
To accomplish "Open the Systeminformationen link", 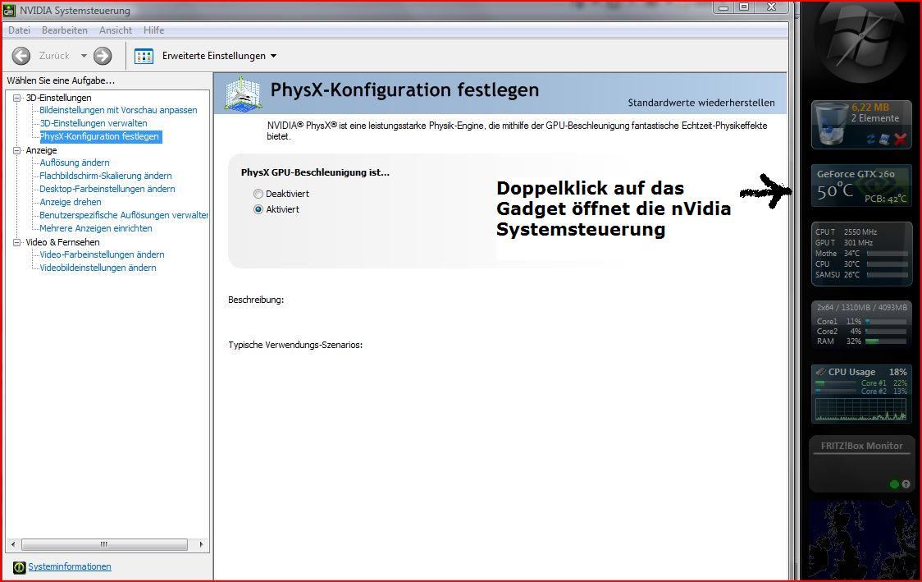I will pyautogui.click(x=70, y=566).
